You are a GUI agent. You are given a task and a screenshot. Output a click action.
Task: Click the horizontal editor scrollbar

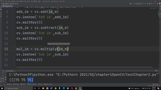pos(84,67)
